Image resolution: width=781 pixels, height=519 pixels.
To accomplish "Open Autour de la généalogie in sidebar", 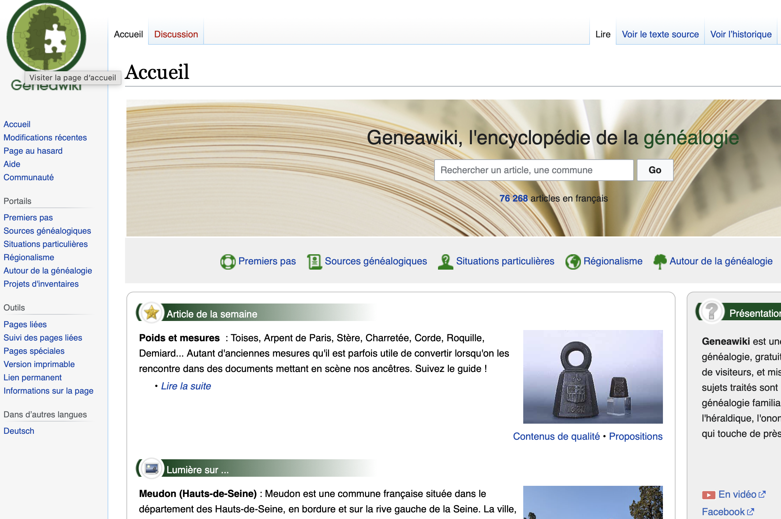I will point(48,271).
